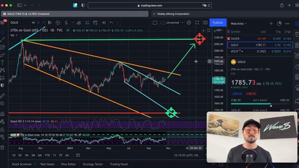Expand the Unnamed layout dropdown arrow
This screenshot has width=299, height=168.
coord(182,23)
